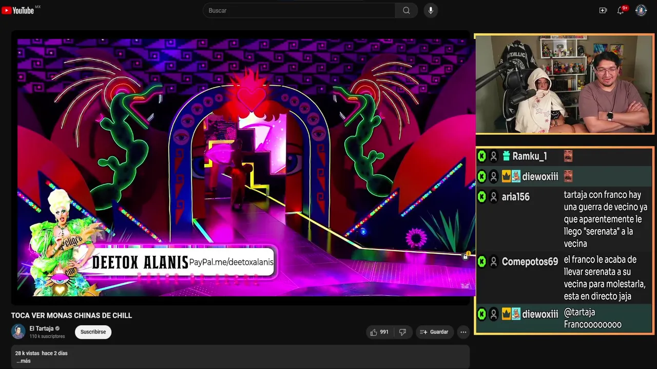Click the lock icon at video edge
This screenshot has height=369, width=657.
[466, 256]
